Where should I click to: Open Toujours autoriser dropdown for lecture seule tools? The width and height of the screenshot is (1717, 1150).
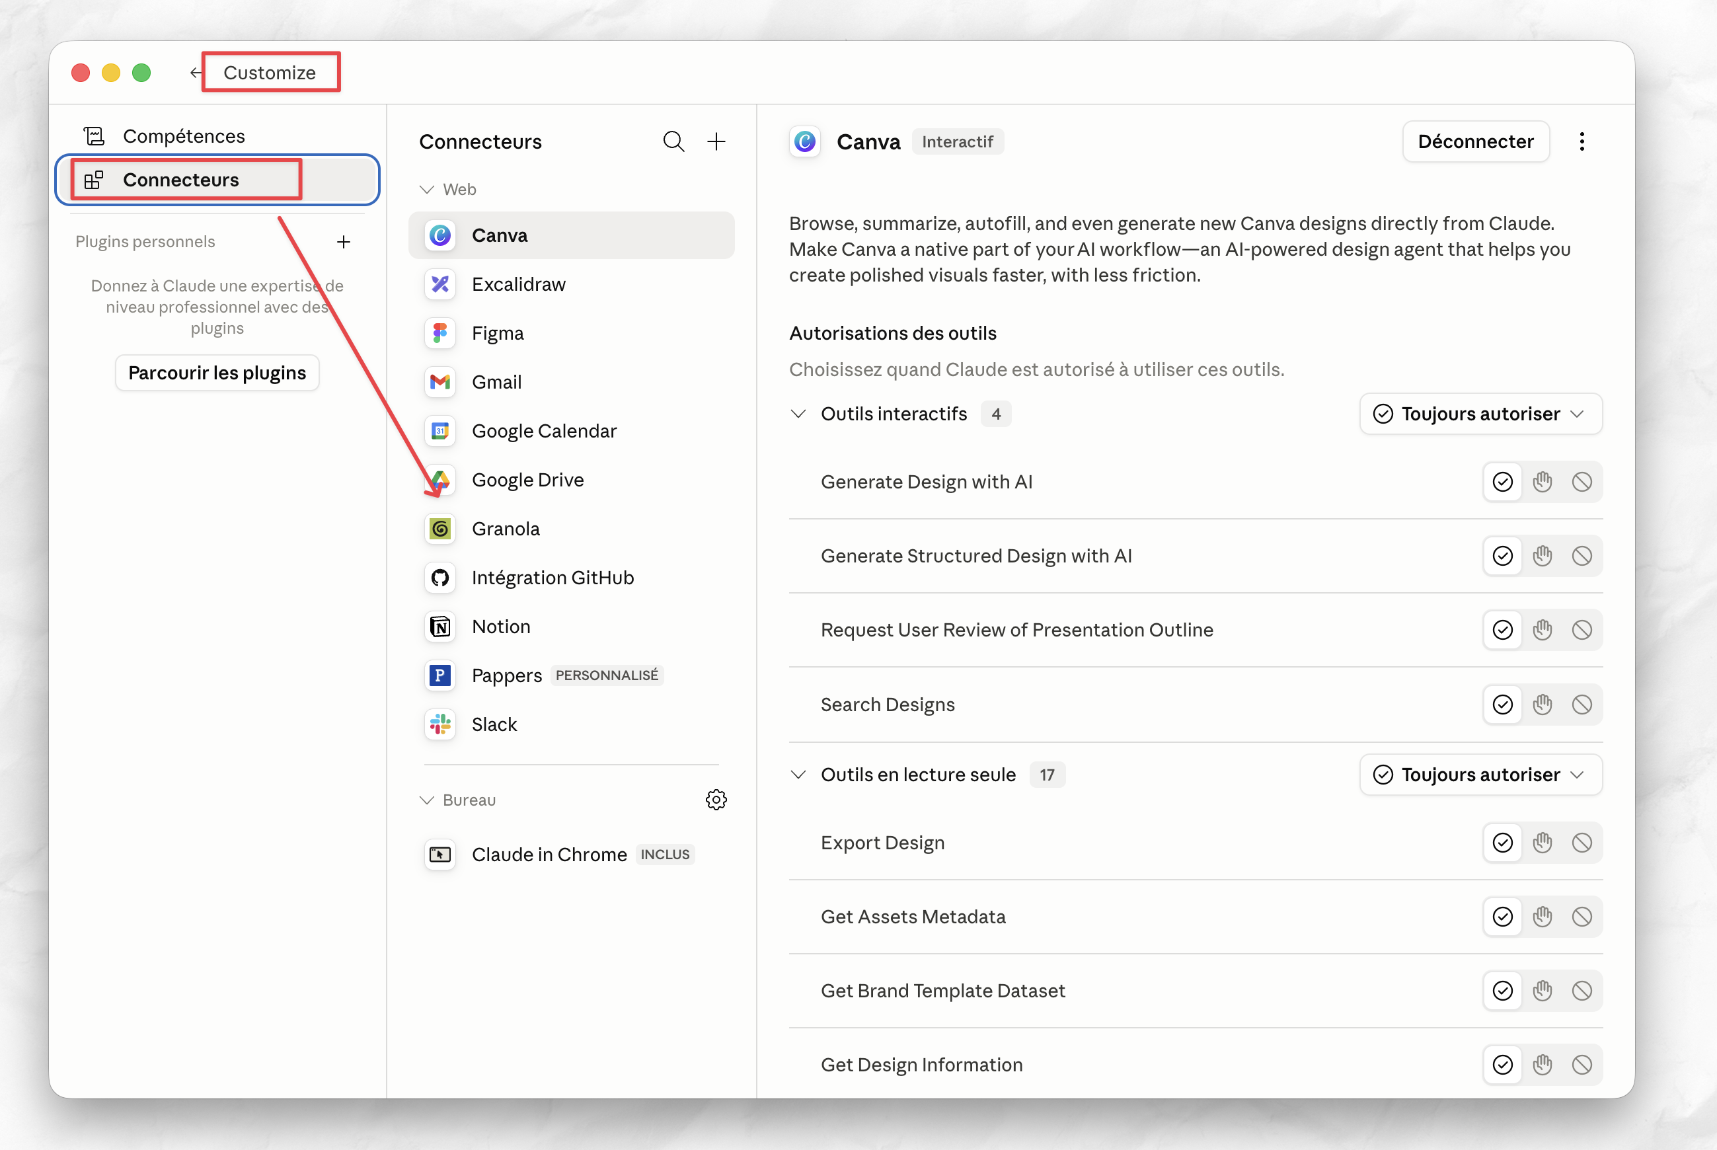(1480, 775)
